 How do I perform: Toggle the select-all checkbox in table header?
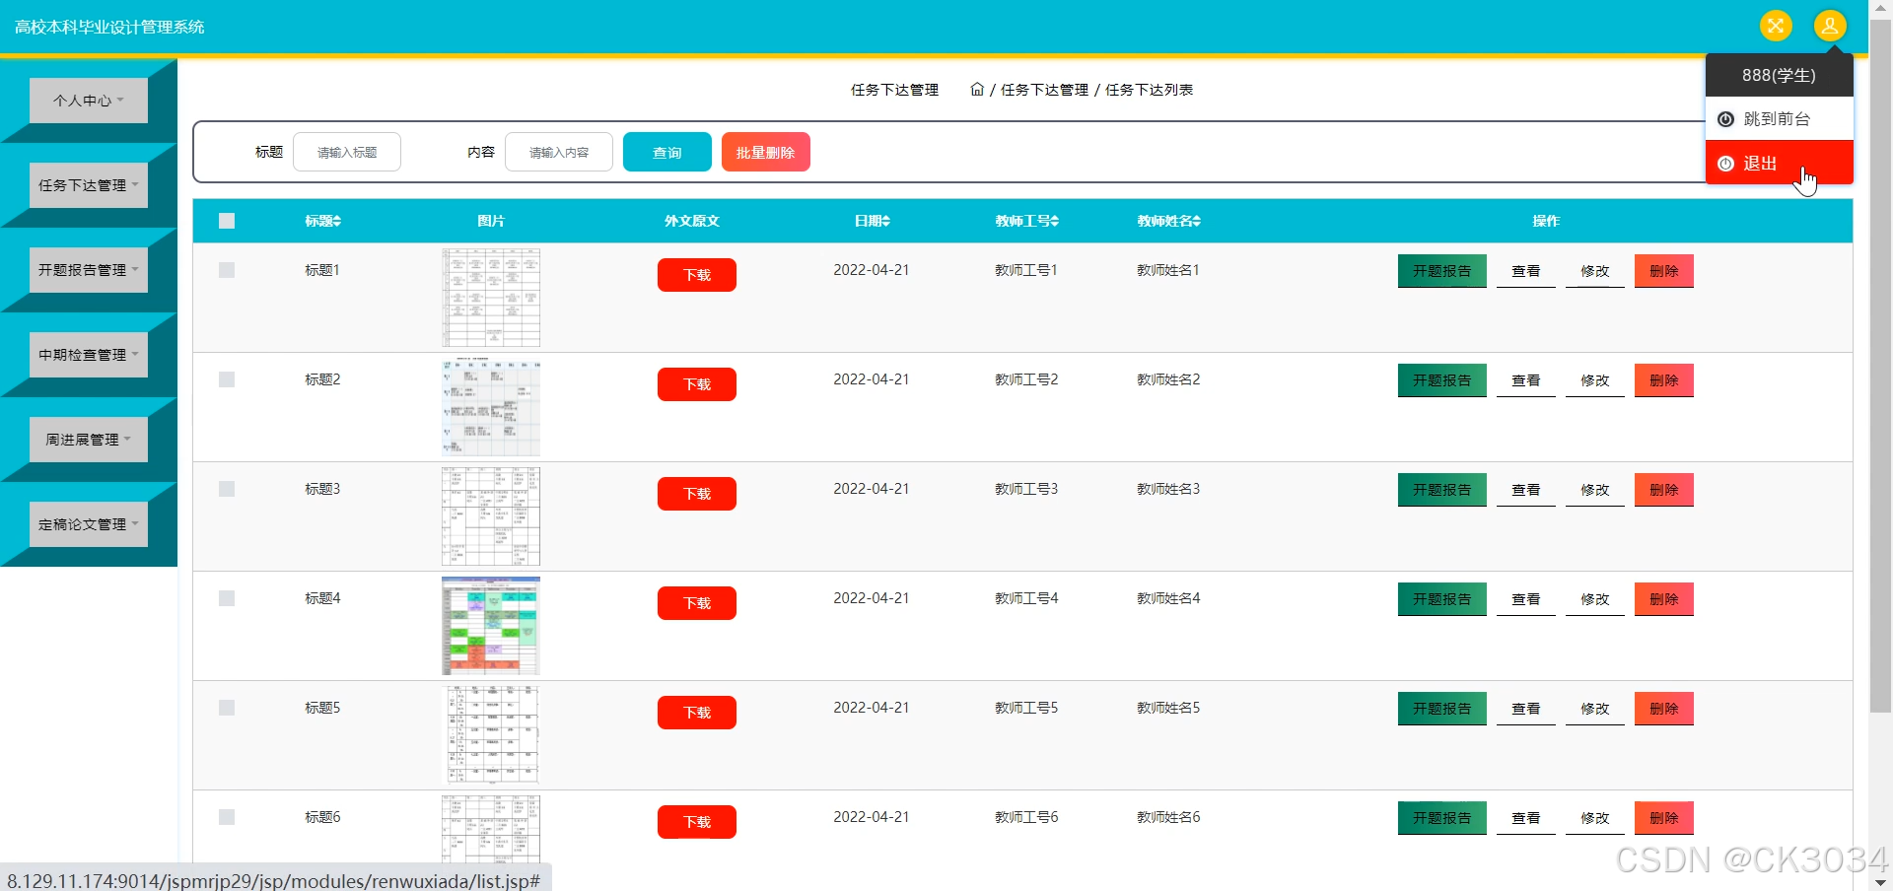click(227, 221)
